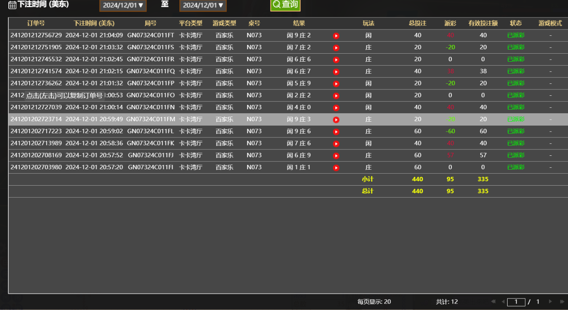This screenshot has width=568, height=310.
Task: Jump to the last page arrow
Action: [x=562, y=302]
